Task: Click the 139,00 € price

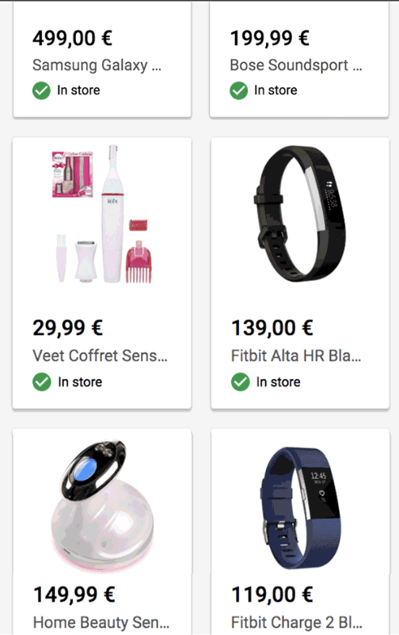Action: click(272, 328)
